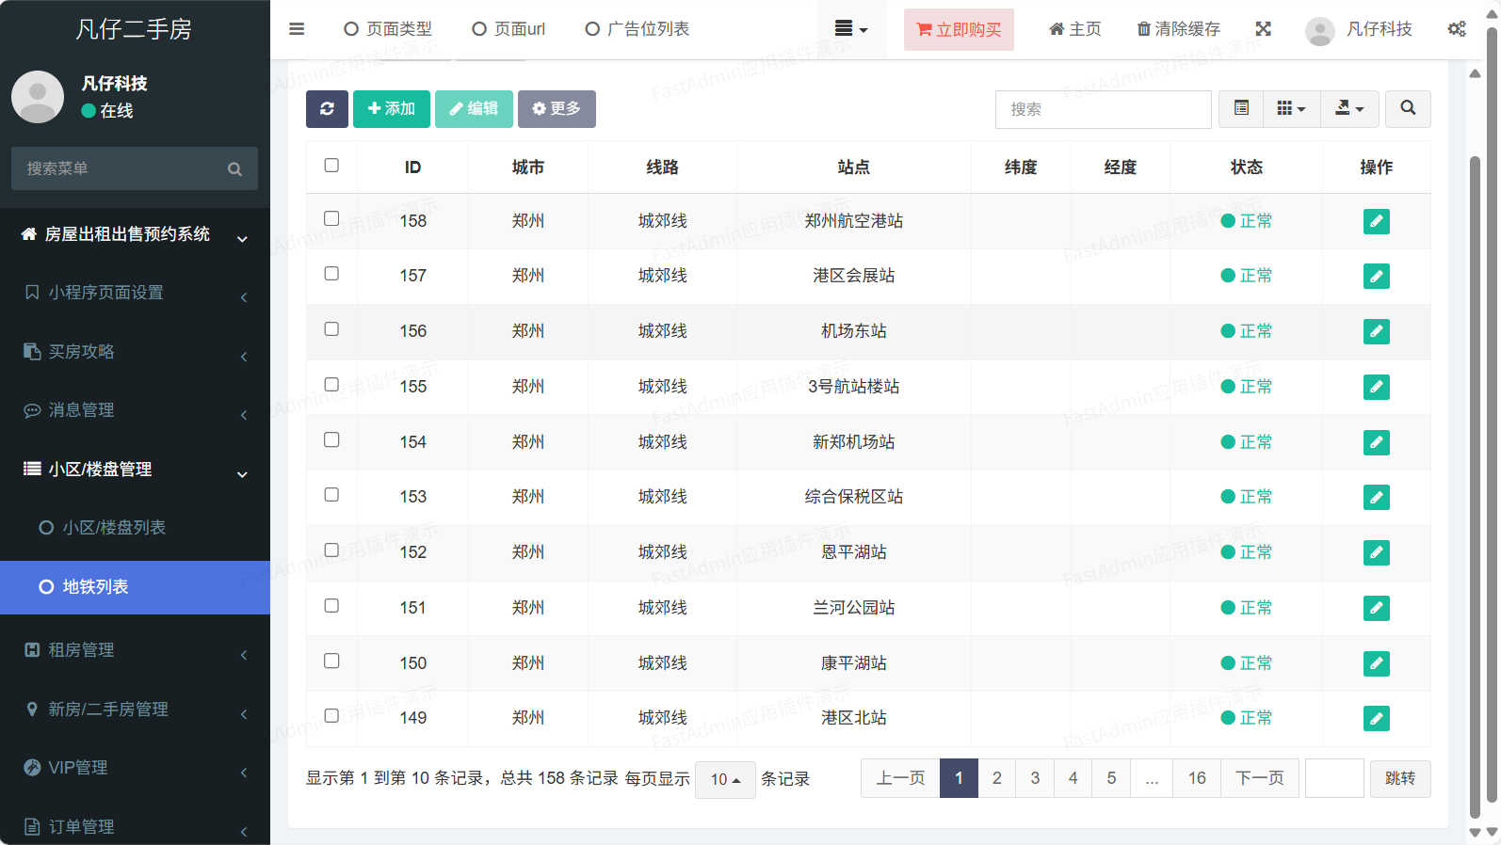
Task: Click edit pencil for station 机场东站
Action: tap(1376, 331)
